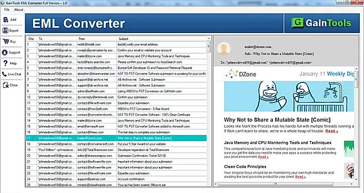Open the Buy shopping cart icon
Image resolution: width=364 pixels, height=193 pixels.
click(6, 41)
